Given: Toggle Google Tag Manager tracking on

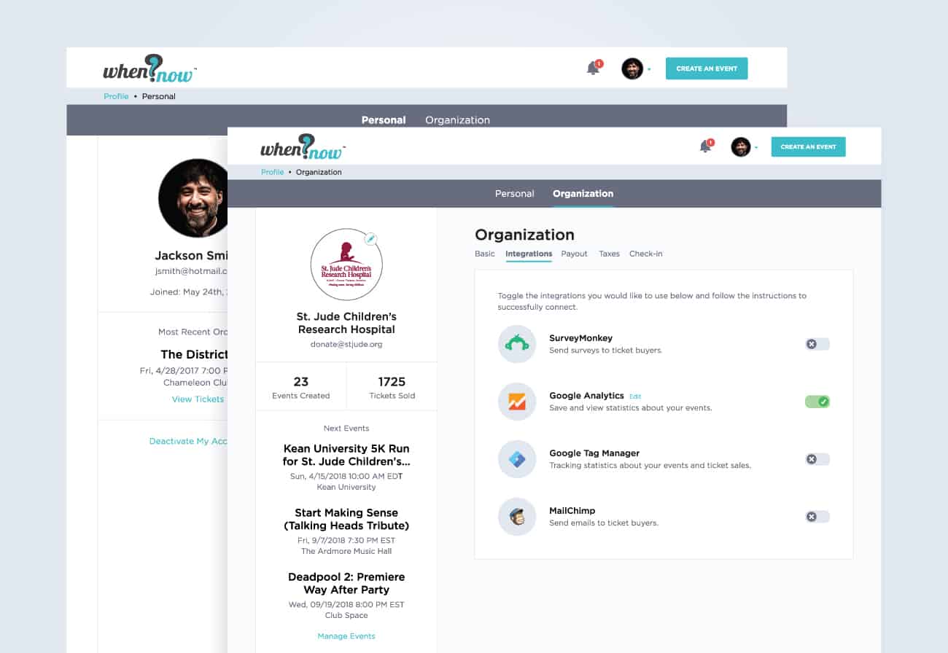Looking at the screenshot, I should point(817,458).
